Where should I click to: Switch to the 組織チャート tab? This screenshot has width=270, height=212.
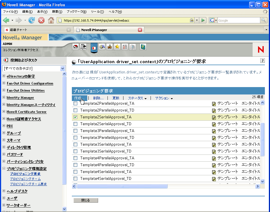[x=37, y=30]
